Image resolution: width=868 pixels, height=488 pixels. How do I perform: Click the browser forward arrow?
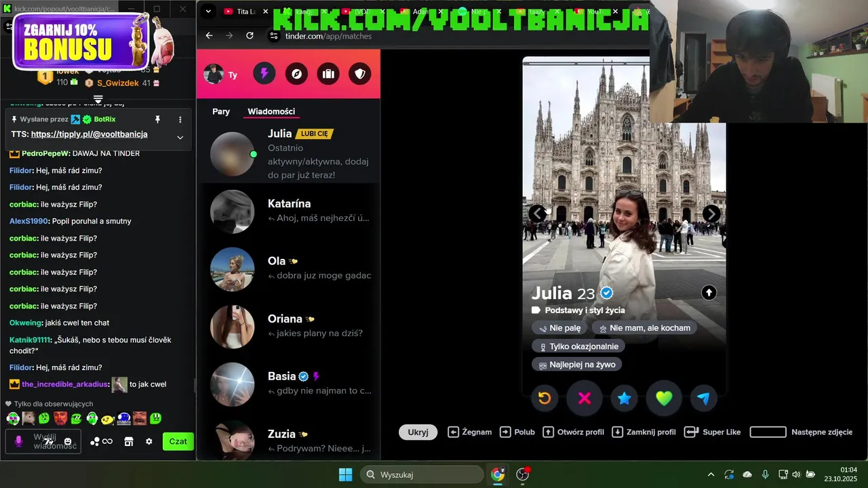[x=229, y=36]
